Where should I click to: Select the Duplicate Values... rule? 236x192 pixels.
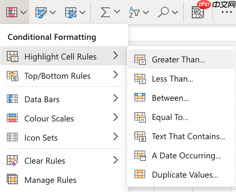pos(181,175)
